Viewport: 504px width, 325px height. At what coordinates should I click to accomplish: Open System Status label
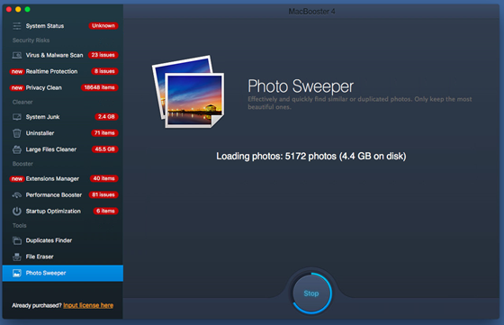pyautogui.click(x=45, y=26)
